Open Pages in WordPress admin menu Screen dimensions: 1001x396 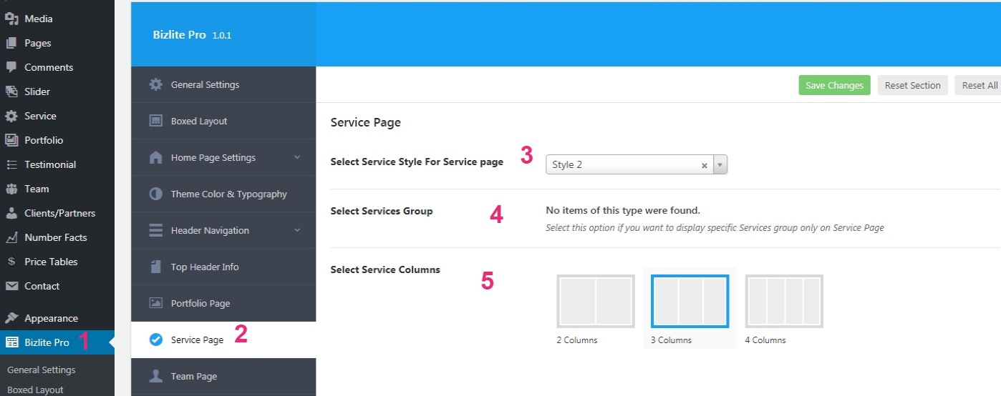pos(57,43)
